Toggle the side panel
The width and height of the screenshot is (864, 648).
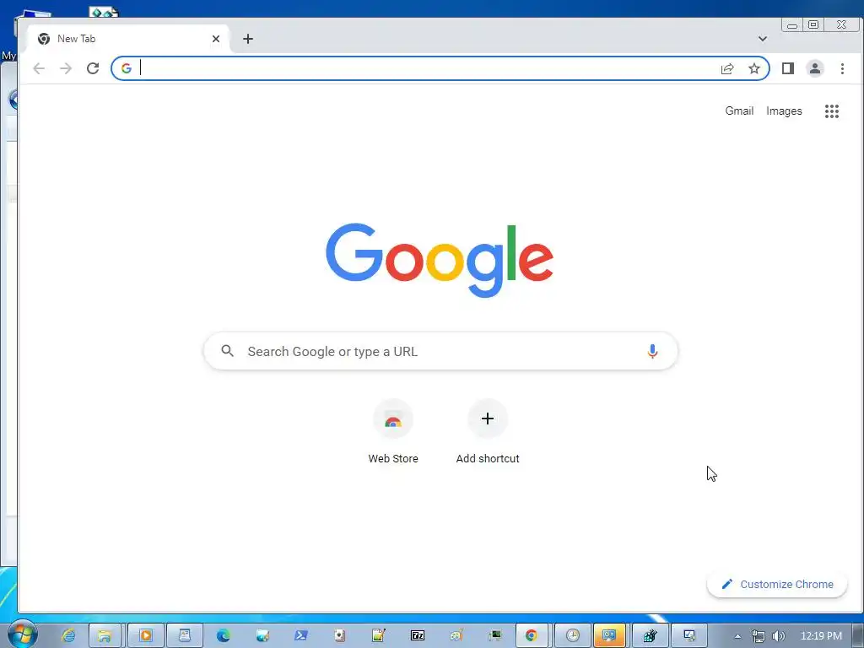[x=788, y=68]
